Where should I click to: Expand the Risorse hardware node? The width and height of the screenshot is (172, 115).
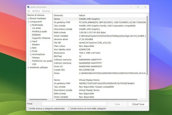click(28, 18)
